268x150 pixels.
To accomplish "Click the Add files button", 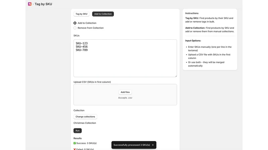I will 125,92.
